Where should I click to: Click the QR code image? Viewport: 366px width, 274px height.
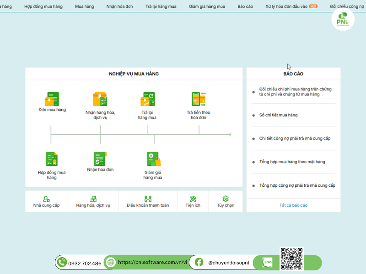291,258
